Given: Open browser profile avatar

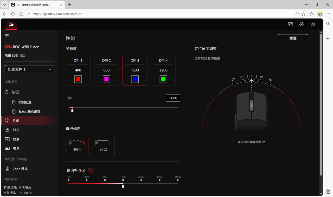Looking at the screenshot, I should (320, 14).
